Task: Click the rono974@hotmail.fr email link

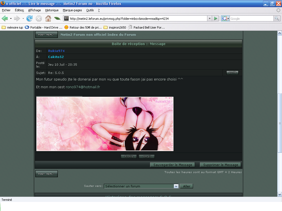Action: pyautogui.click(x=83, y=87)
